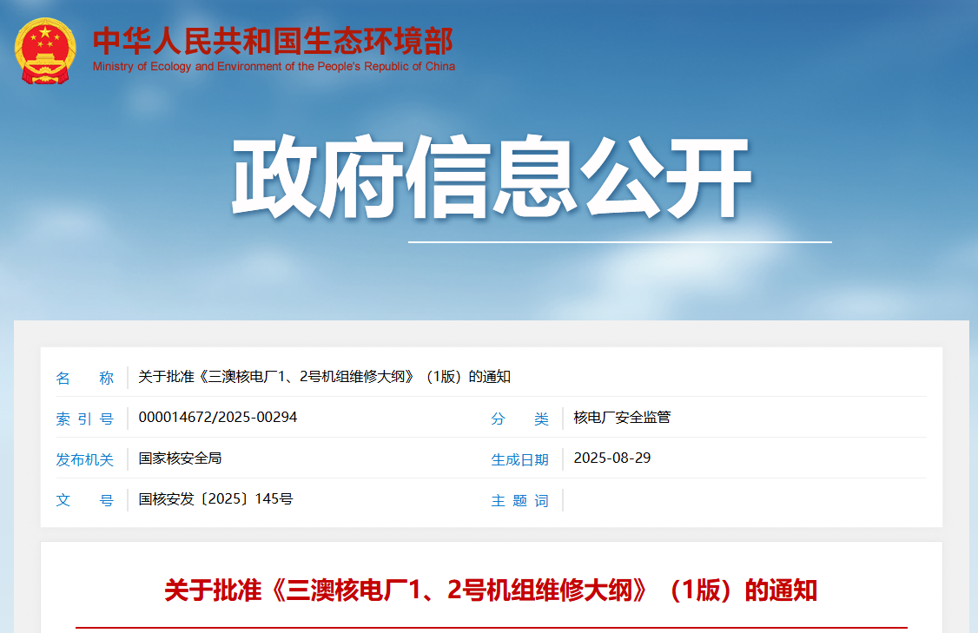
Task: Select the 名称 field label
Action: point(86,378)
